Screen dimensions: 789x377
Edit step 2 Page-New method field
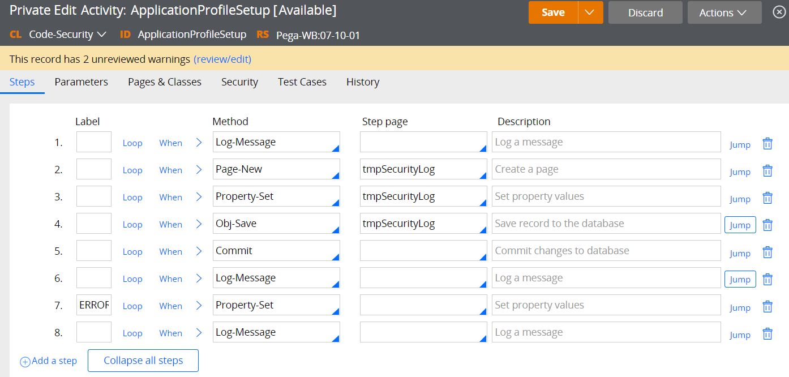(x=276, y=169)
